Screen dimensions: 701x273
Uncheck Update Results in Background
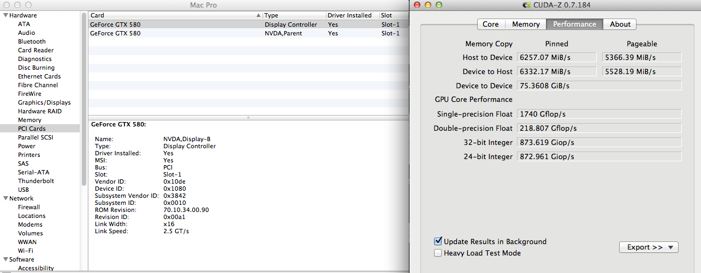[438, 241]
